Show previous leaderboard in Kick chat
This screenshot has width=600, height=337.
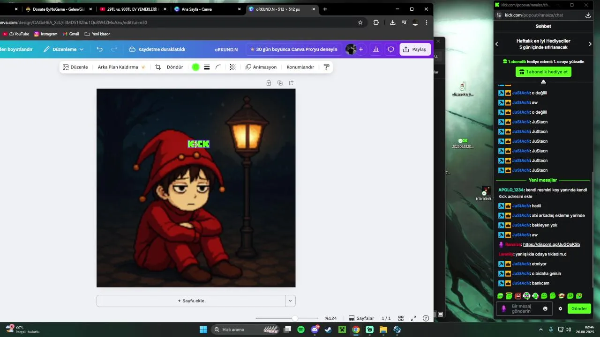tap(497, 44)
